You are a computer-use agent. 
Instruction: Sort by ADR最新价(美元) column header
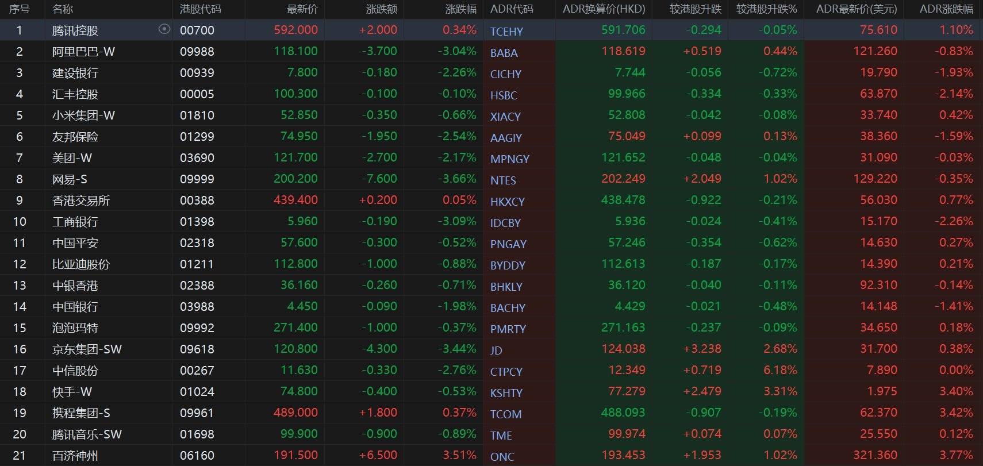857,9
